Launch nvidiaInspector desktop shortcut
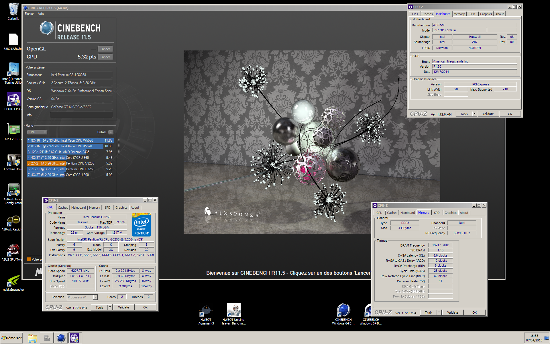Screen dimensions: 550x344 point(13,283)
